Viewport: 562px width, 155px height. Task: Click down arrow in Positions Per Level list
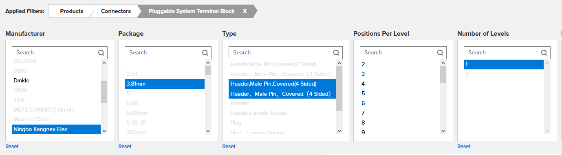click(443, 131)
